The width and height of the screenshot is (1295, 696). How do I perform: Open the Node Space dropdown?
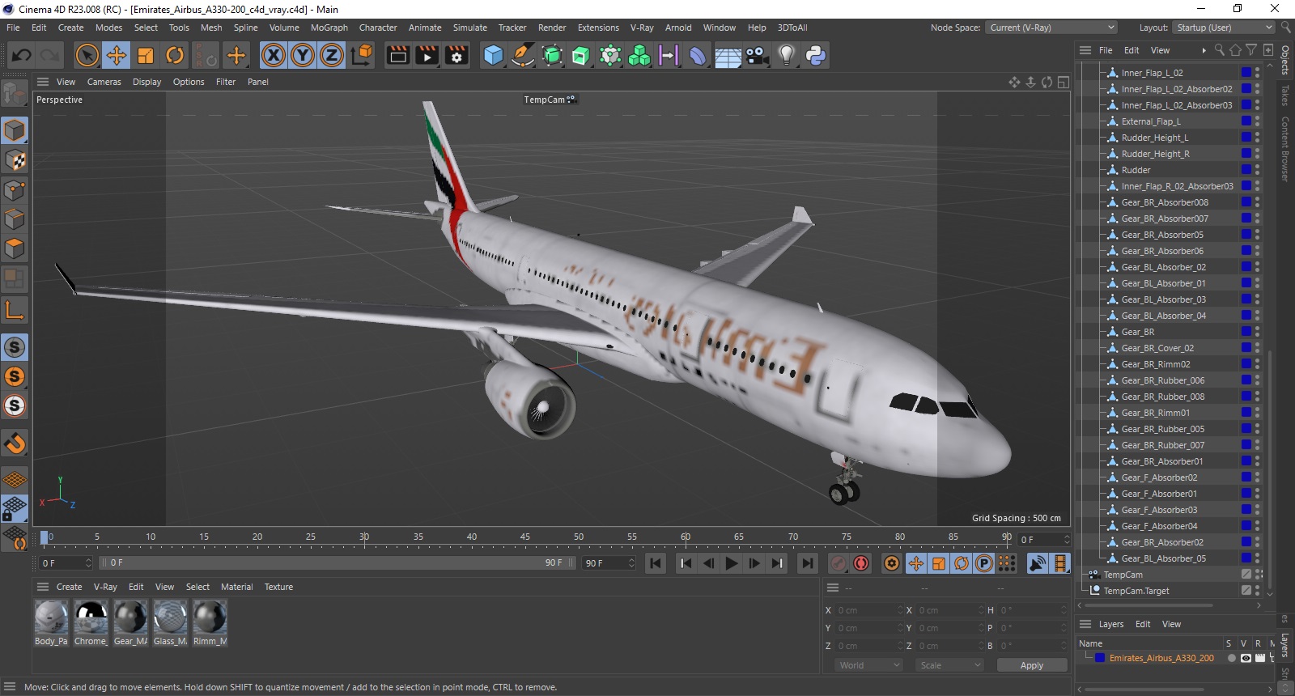1051,28
